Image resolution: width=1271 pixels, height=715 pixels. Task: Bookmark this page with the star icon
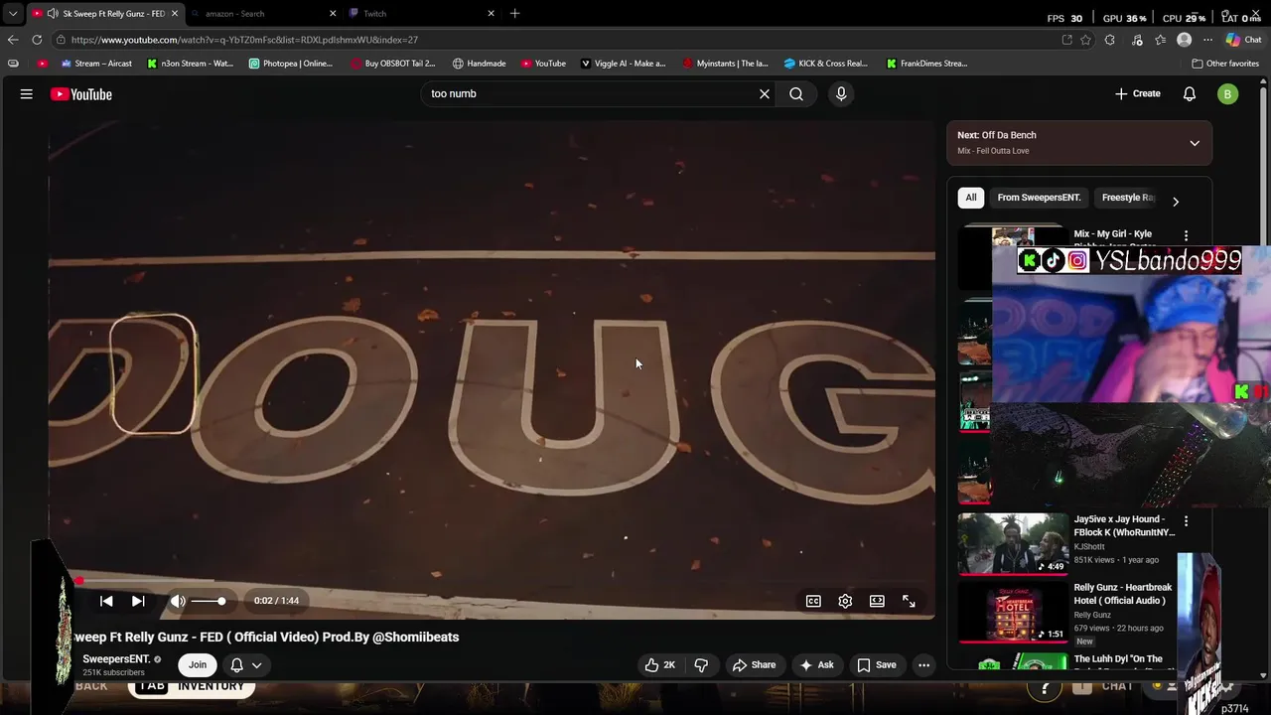pyautogui.click(x=1085, y=40)
